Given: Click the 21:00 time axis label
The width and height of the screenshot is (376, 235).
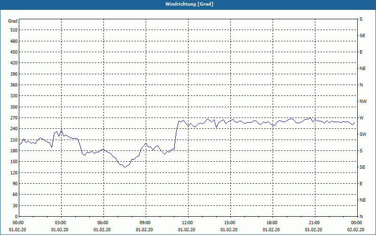Looking at the screenshot, I should (x=314, y=223).
